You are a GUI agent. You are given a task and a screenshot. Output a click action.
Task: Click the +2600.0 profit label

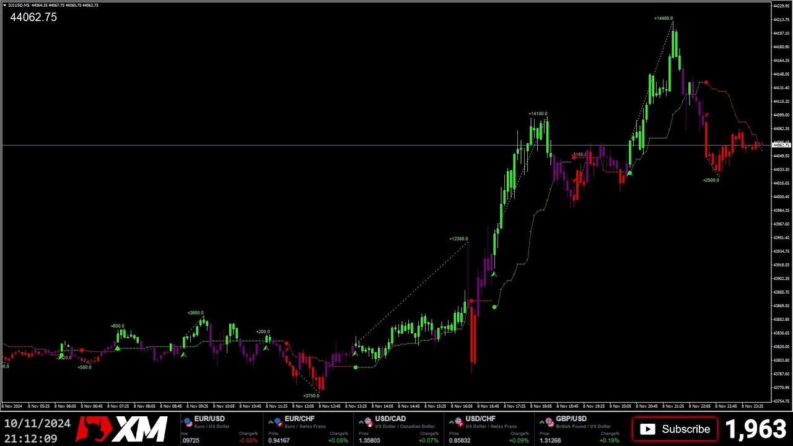(195, 313)
